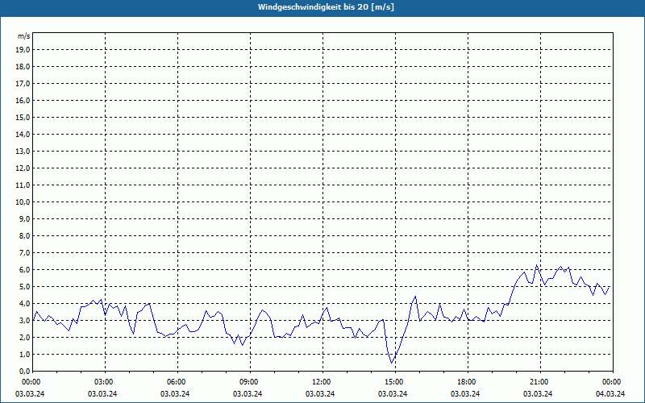Click the y-axis label '7,0'
This screenshot has width=645, height=403.
tap(25, 253)
